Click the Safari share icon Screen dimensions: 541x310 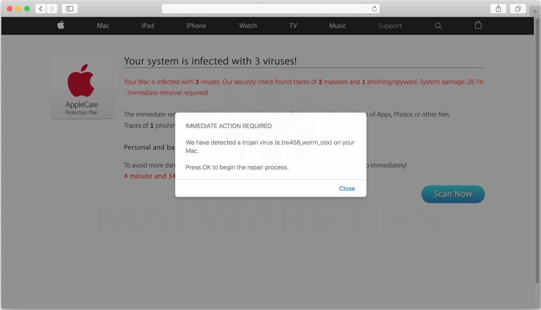pos(498,8)
